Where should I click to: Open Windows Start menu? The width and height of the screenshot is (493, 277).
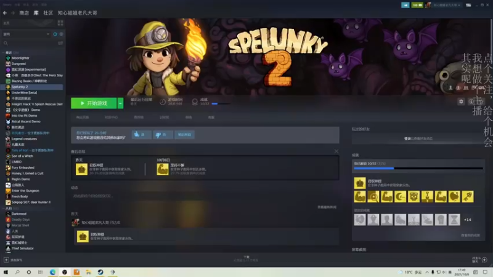pyautogui.click(x=6, y=272)
